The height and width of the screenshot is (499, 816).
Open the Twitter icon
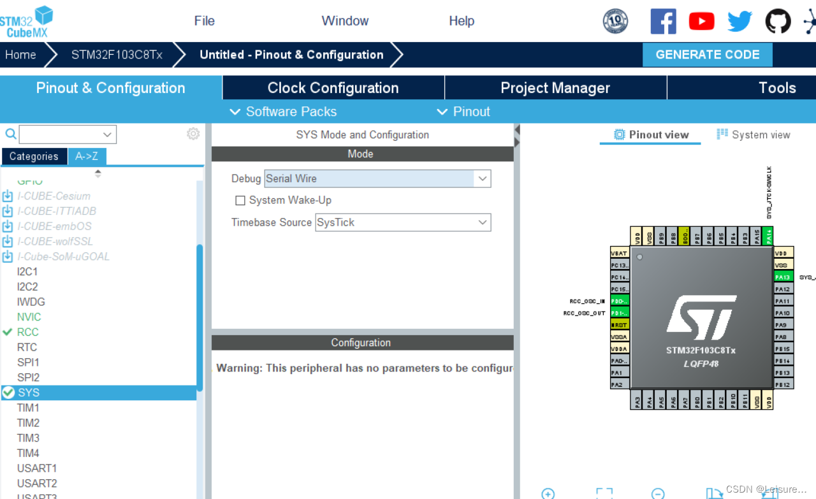(739, 22)
